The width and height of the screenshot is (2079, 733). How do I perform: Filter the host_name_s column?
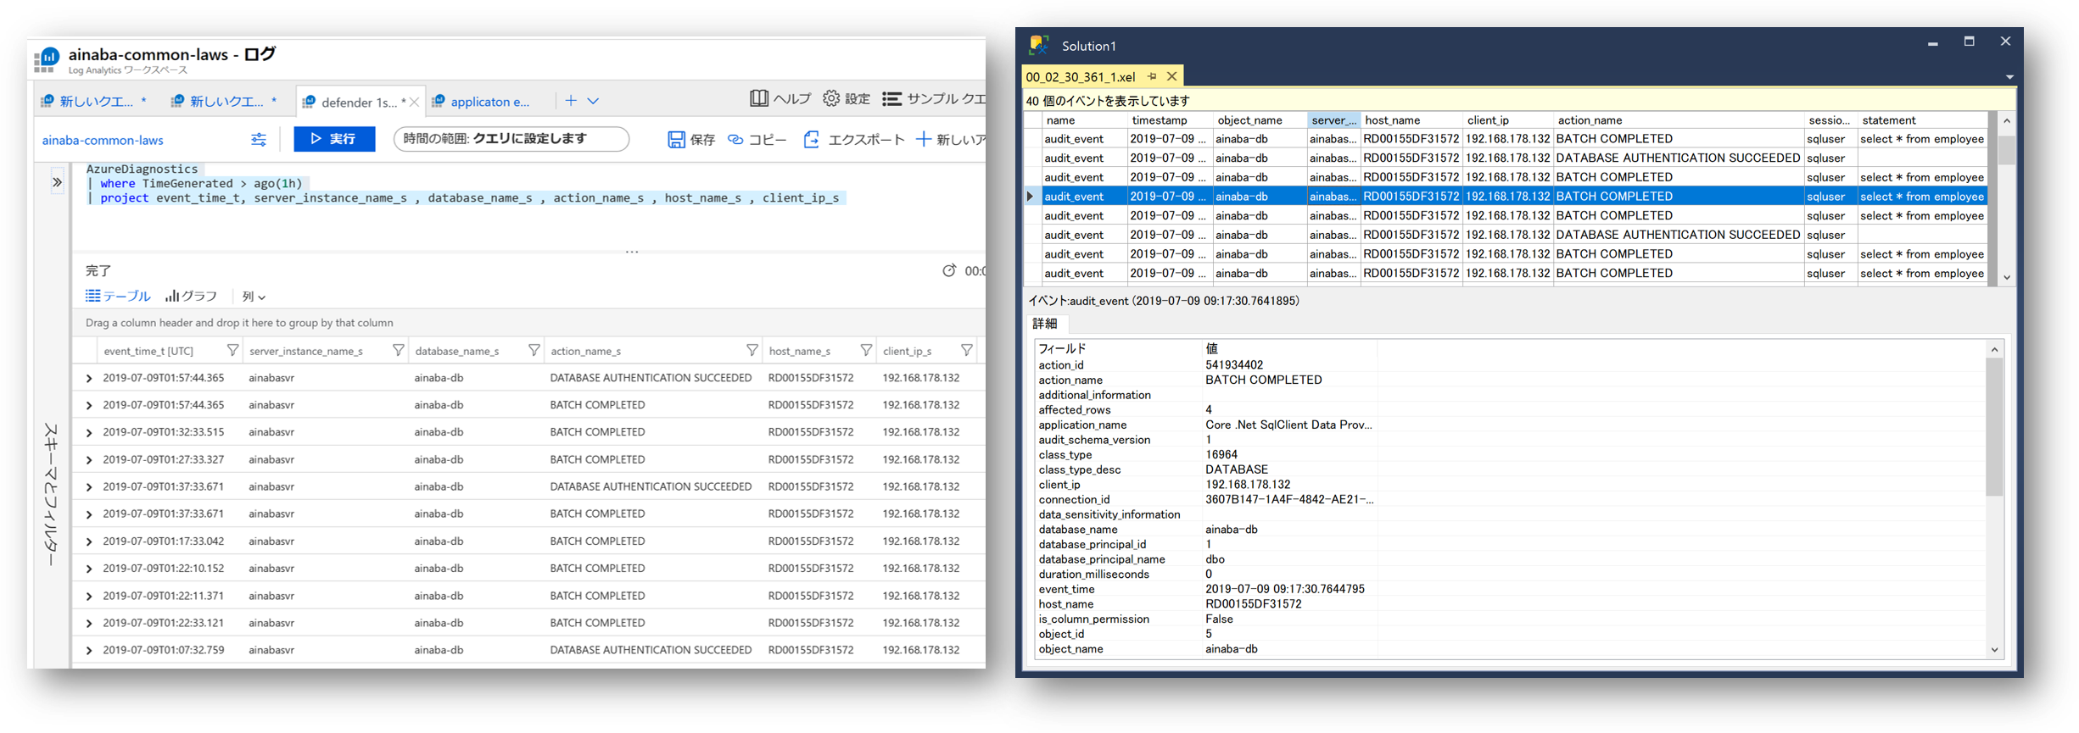click(x=866, y=350)
